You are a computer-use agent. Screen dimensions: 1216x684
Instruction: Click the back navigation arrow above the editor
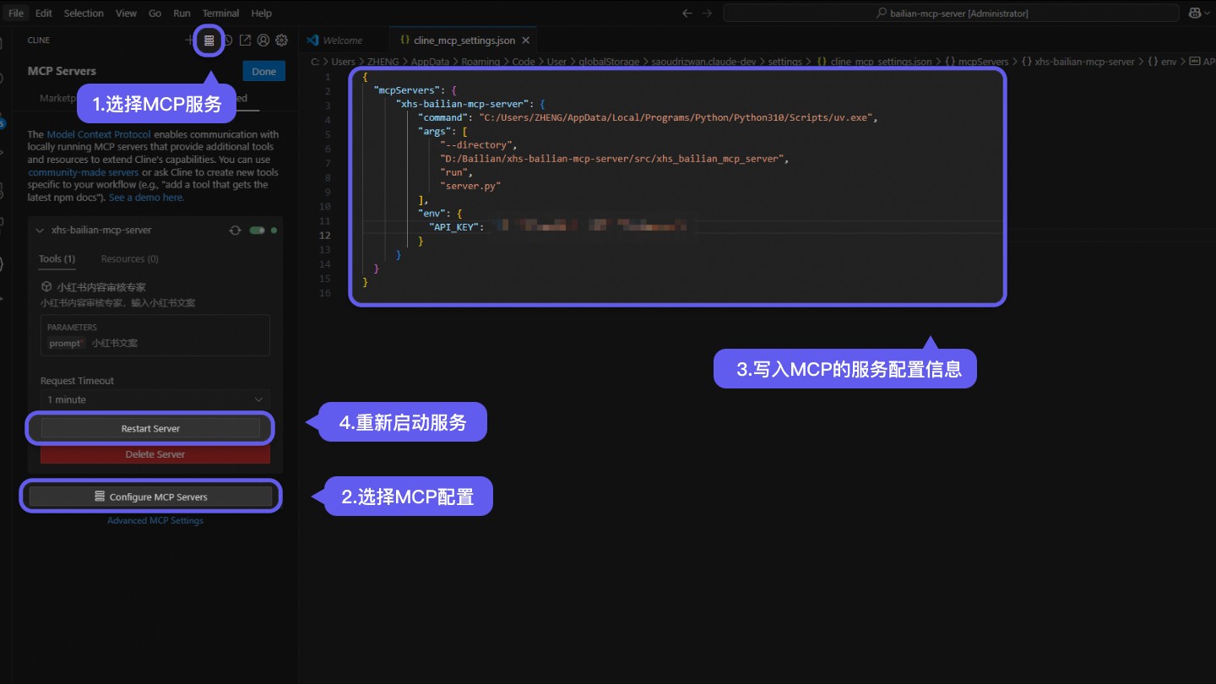[687, 13]
